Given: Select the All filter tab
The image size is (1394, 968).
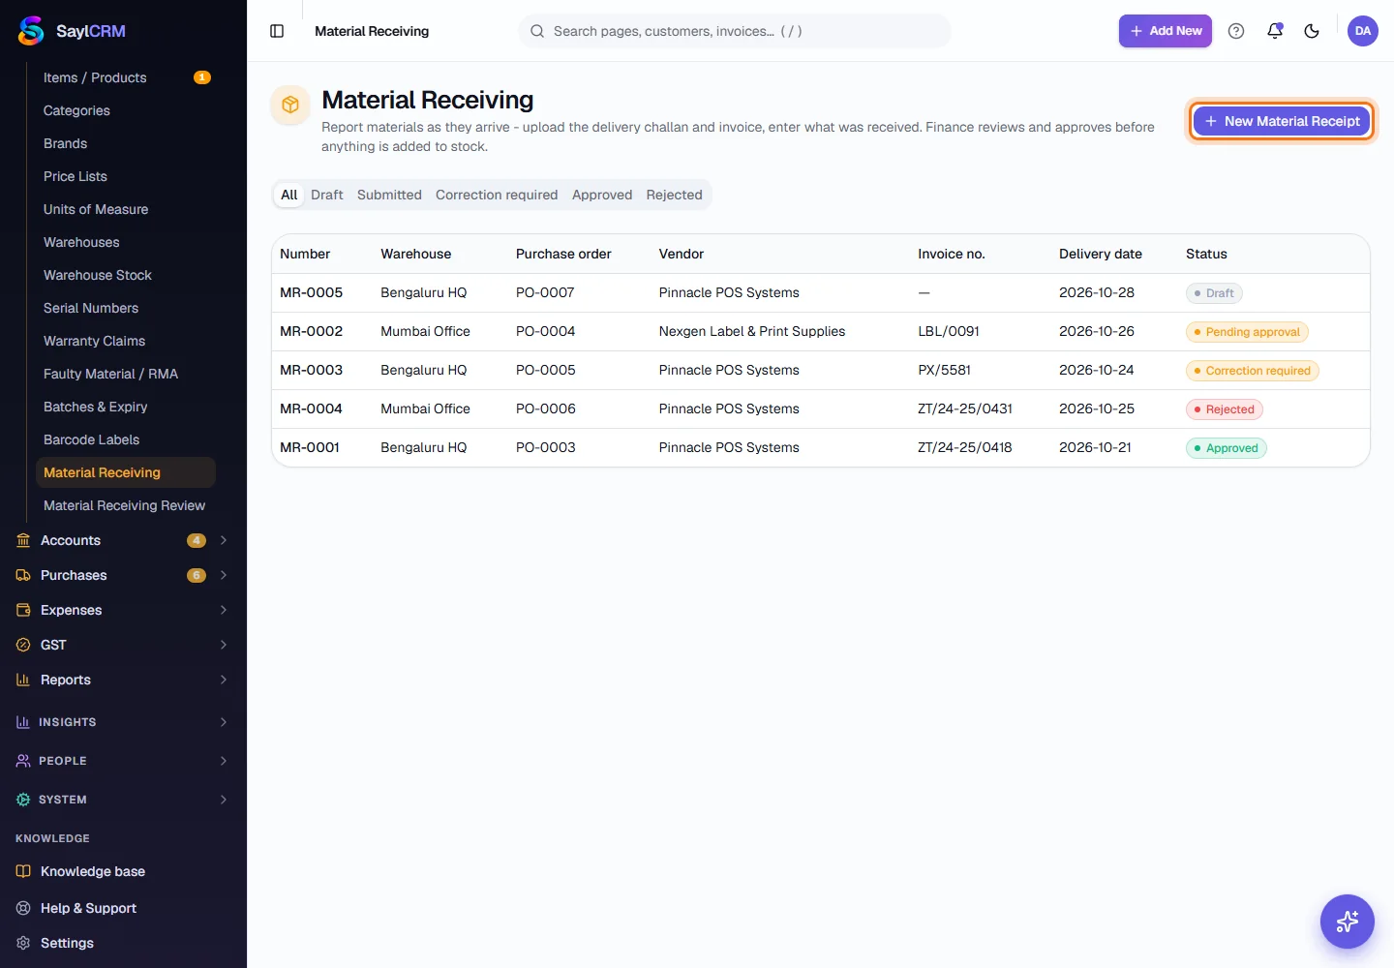Looking at the screenshot, I should click(x=288, y=195).
